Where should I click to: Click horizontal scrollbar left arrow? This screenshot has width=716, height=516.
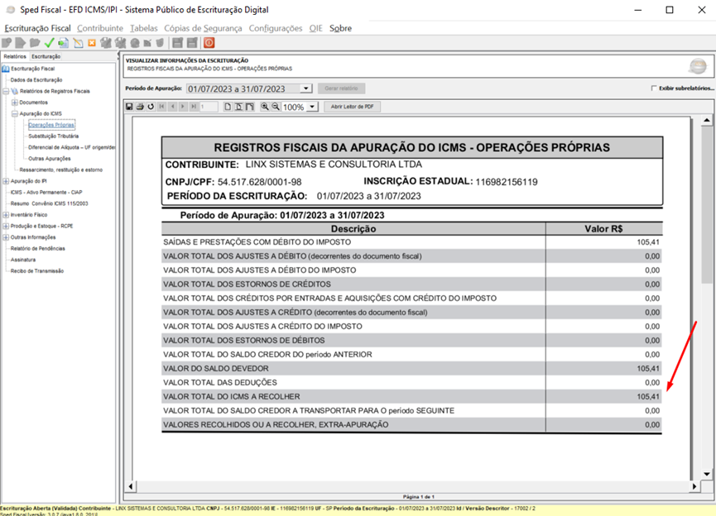(131, 486)
